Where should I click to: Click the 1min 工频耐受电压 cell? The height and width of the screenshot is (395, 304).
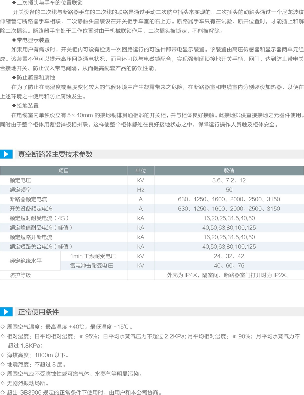tap(93, 256)
